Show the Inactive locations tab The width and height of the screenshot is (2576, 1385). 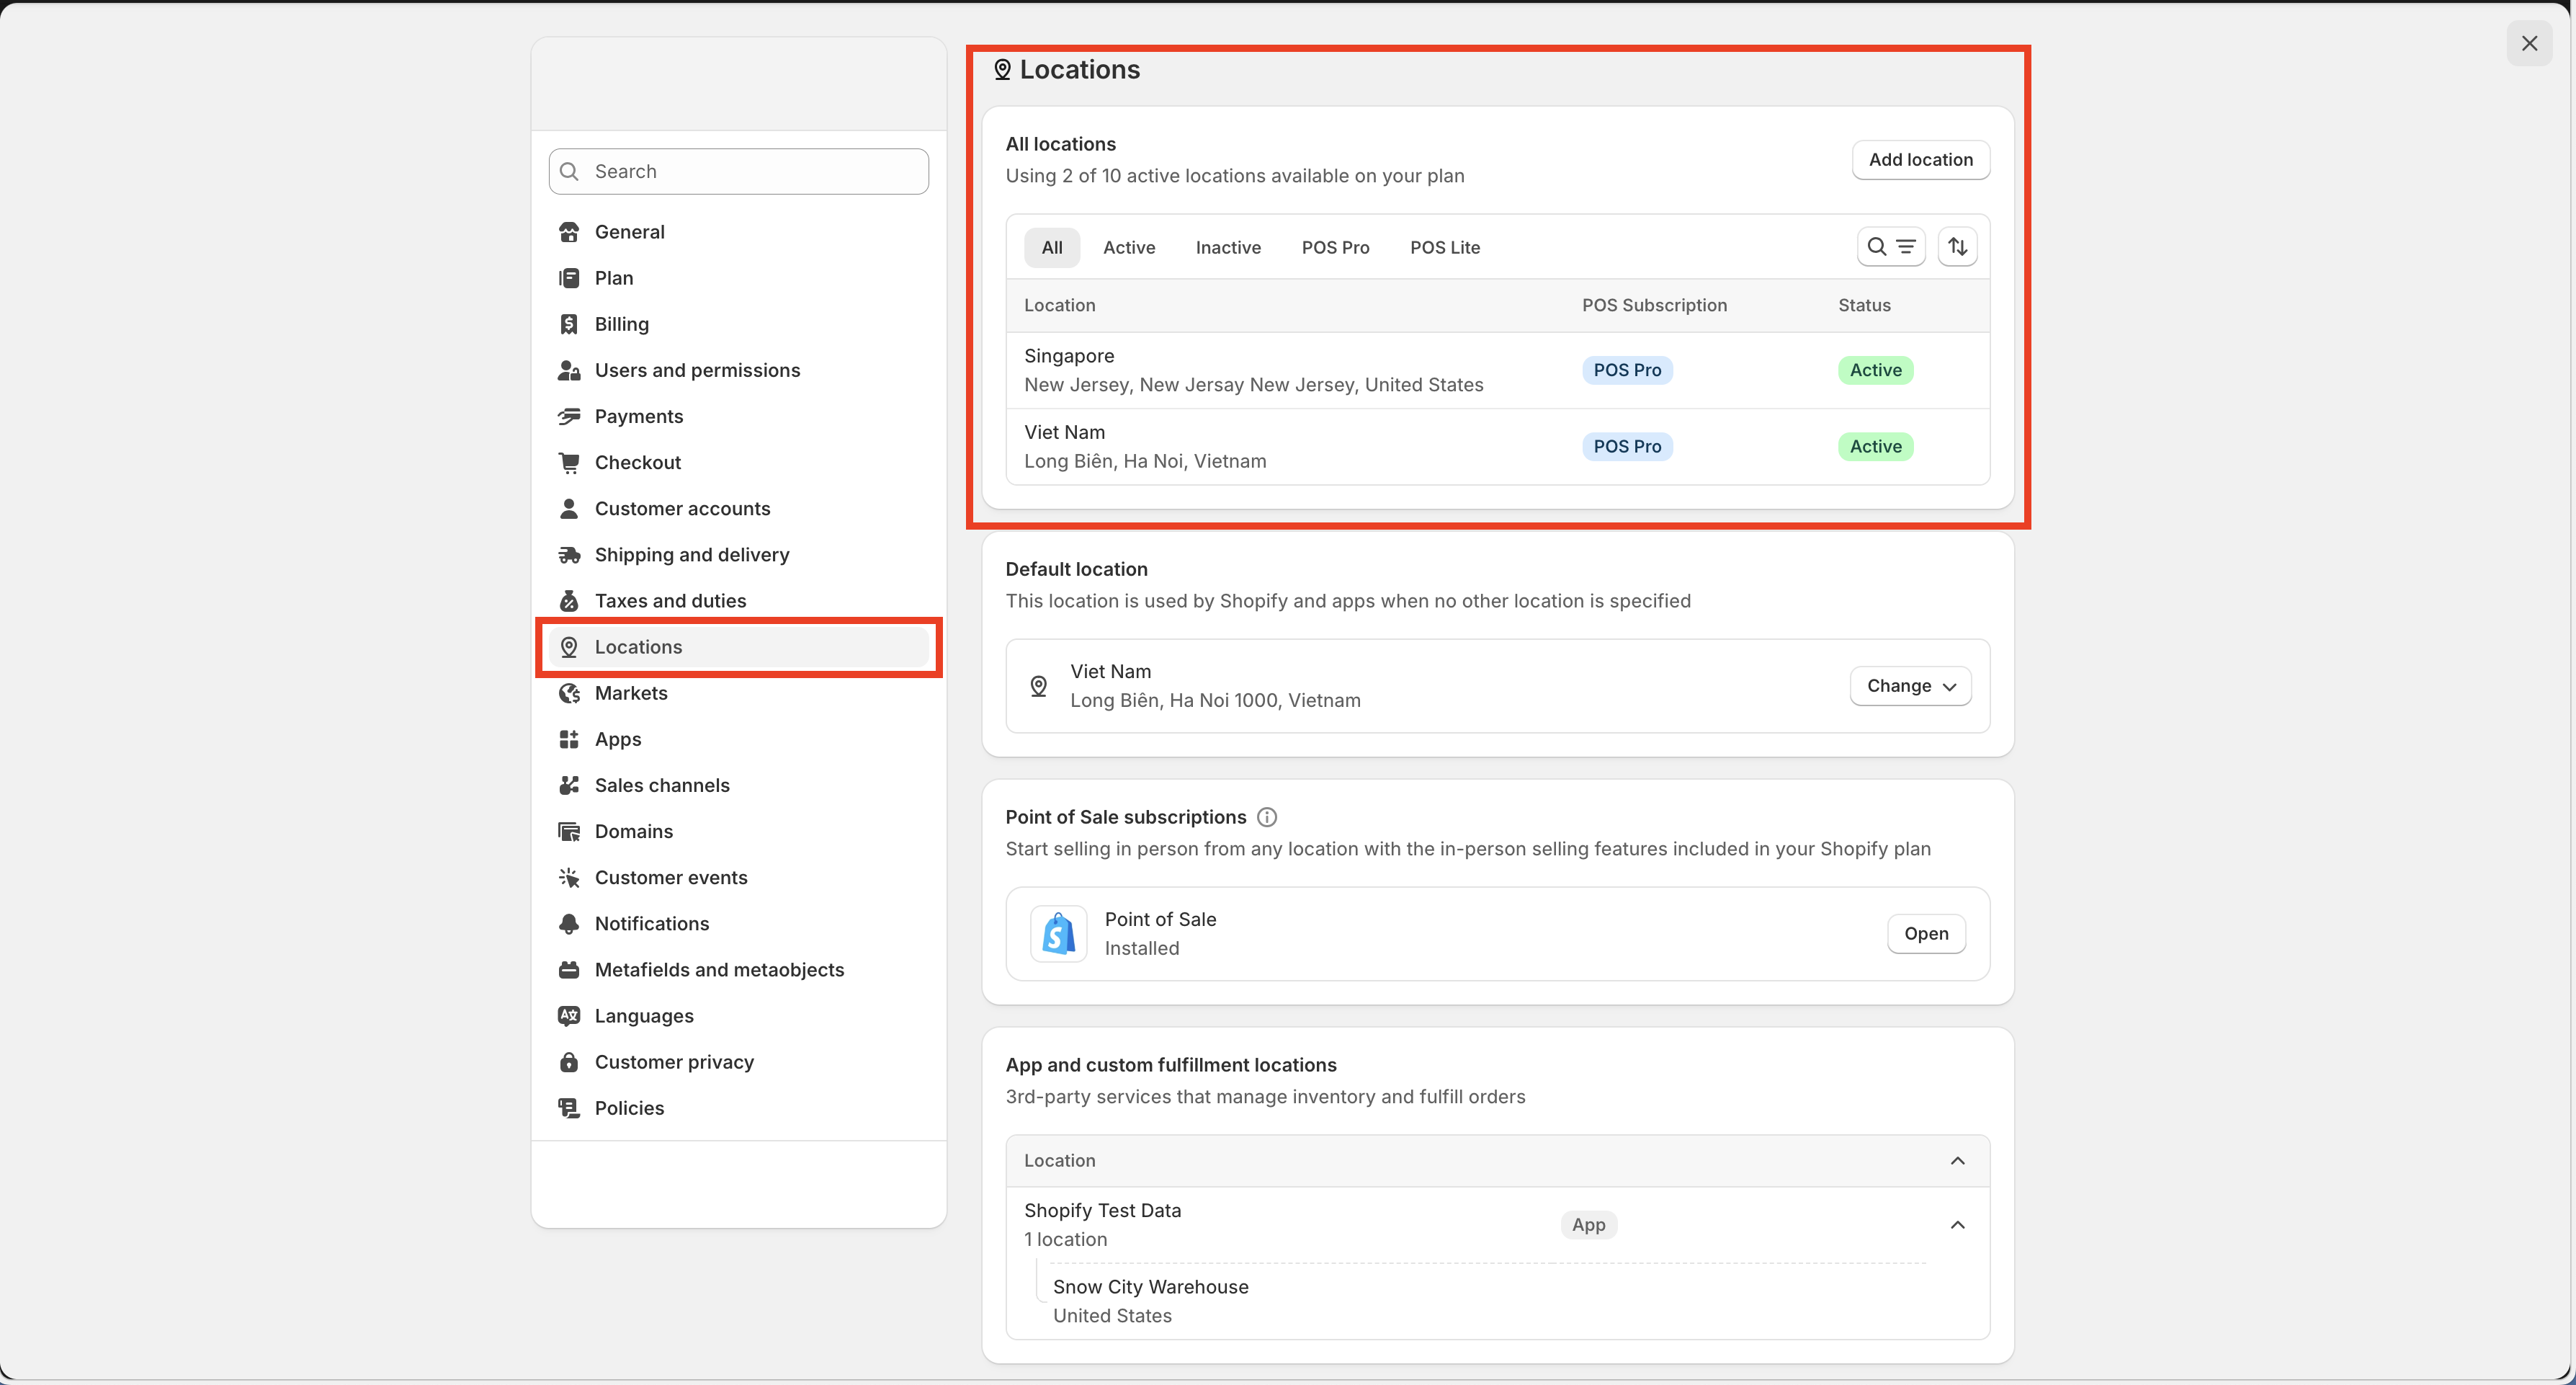1227,247
